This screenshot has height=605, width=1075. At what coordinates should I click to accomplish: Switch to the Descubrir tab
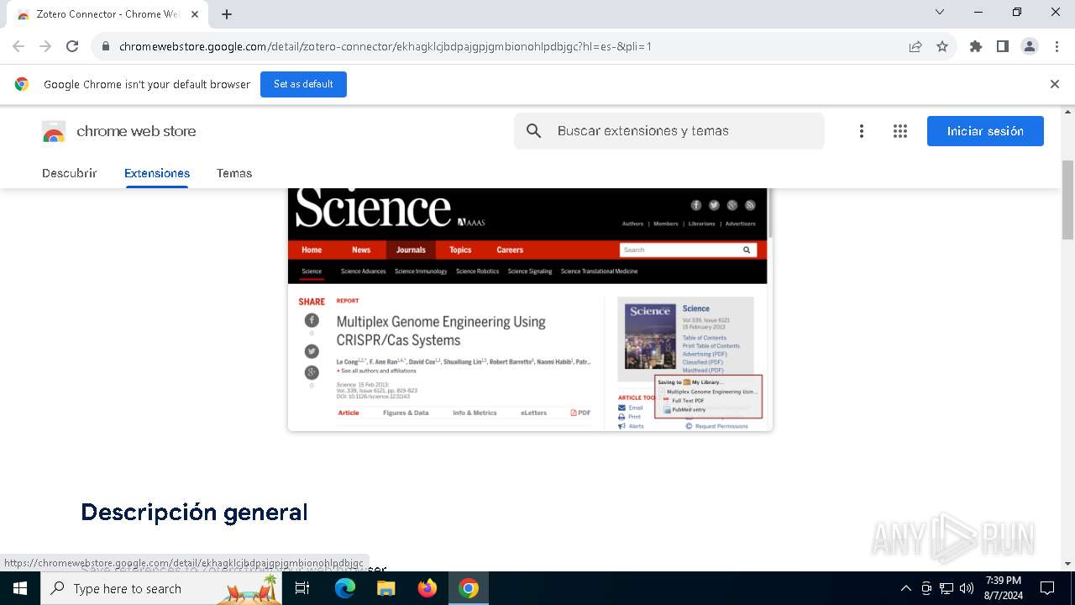pyautogui.click(x=70, y=173)
